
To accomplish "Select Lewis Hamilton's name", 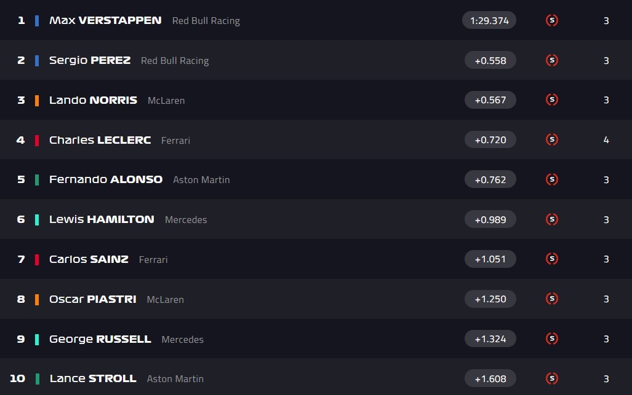I will point(102,219).
